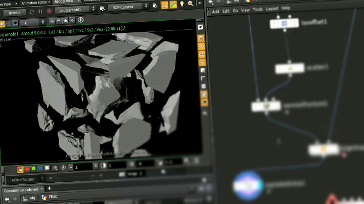Toggle the orange preview image icon
Screen dimensions: 364x204
[173, 5]
